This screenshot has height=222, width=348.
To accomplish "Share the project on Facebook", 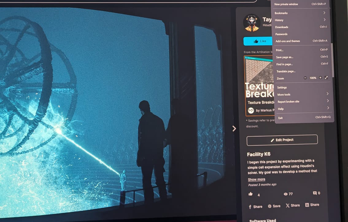I will pos(255,207).
